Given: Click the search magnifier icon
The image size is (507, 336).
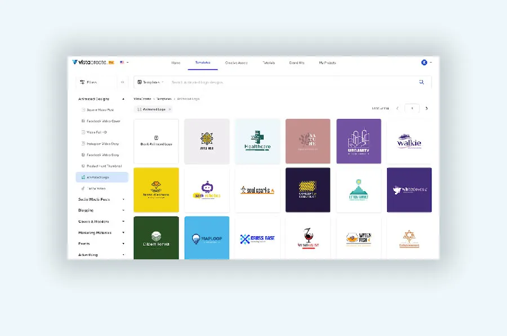Looking at the screenshot, I should click(x=421, y=82).
